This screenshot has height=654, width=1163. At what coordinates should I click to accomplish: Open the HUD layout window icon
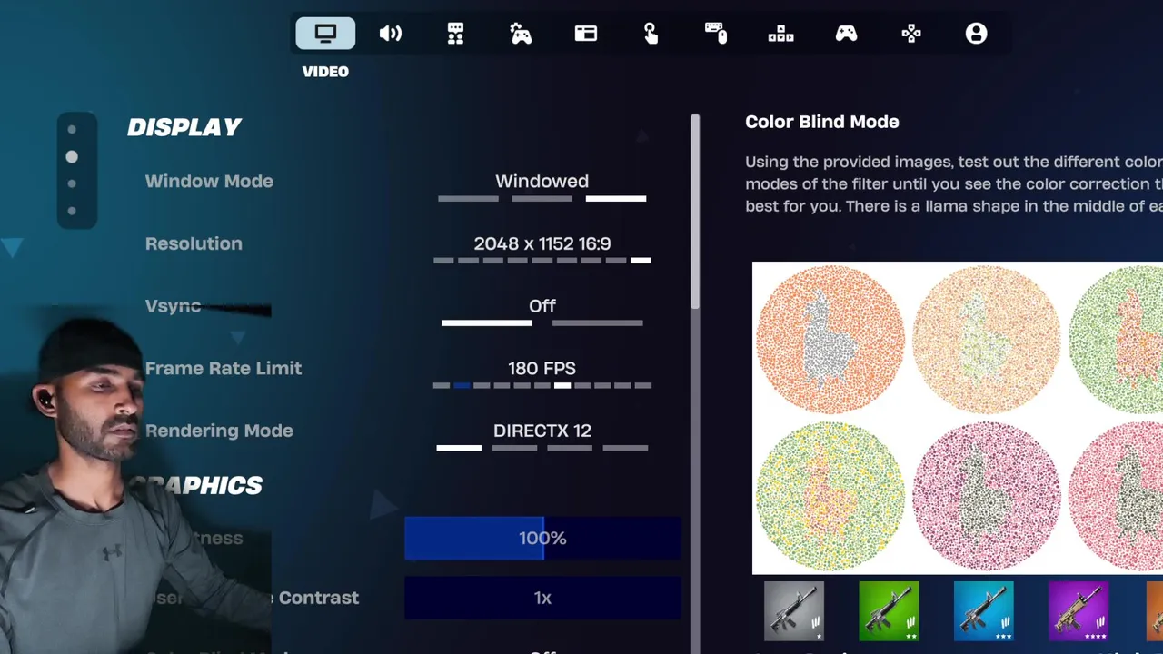[x=586, y=34]
